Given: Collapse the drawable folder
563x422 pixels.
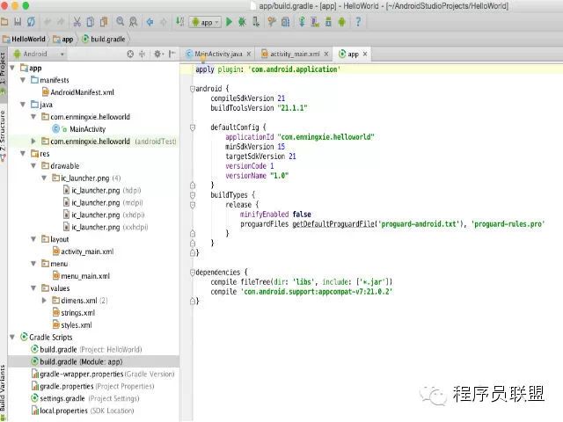Looking at the screenshot, I should [33, 166].
